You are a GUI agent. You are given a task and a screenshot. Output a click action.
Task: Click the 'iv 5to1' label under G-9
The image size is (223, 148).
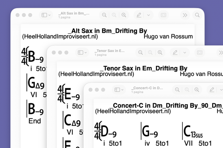(156, 143)
